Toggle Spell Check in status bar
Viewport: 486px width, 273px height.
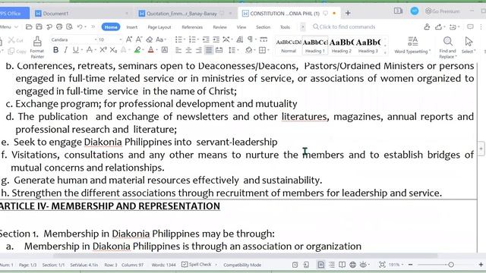point(197,265)
